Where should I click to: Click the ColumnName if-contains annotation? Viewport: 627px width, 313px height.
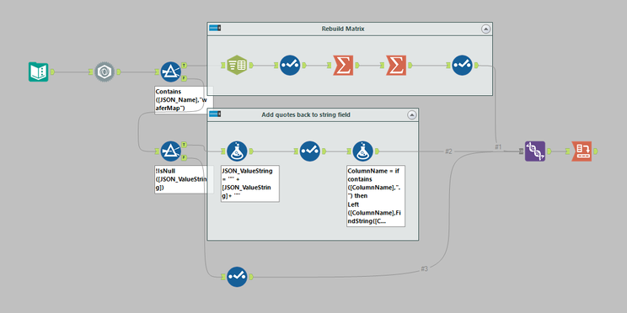point(376,196)
